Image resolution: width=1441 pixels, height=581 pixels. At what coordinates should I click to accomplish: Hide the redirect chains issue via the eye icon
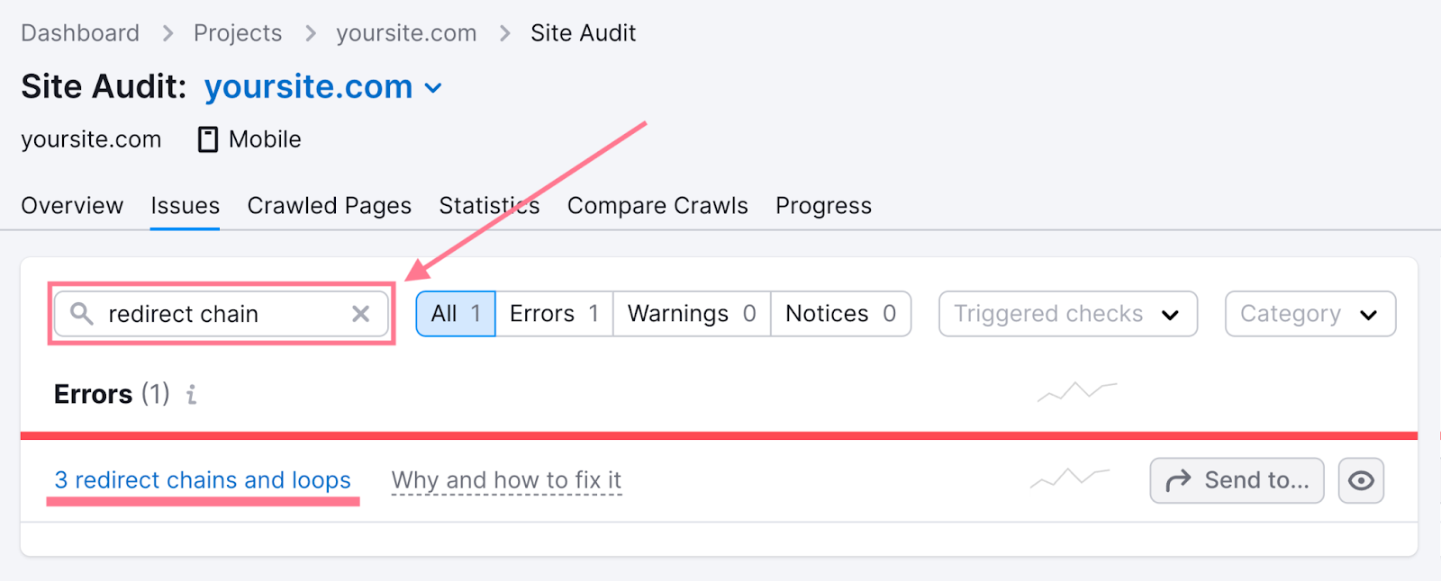[1361, 479]
